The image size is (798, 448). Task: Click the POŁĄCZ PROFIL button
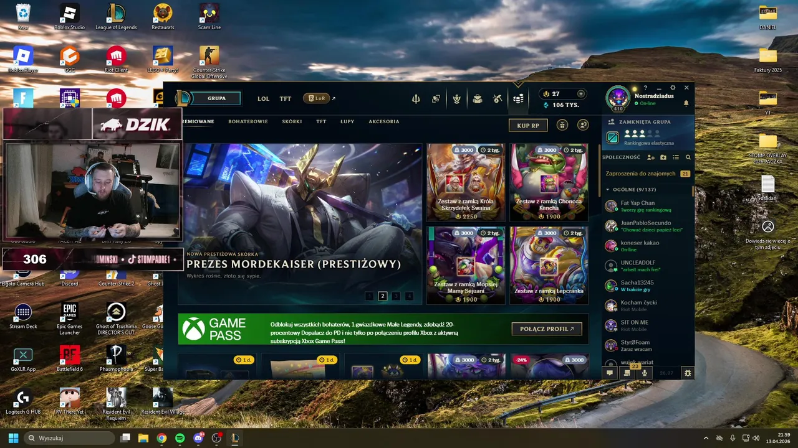(x=547, y=329)
